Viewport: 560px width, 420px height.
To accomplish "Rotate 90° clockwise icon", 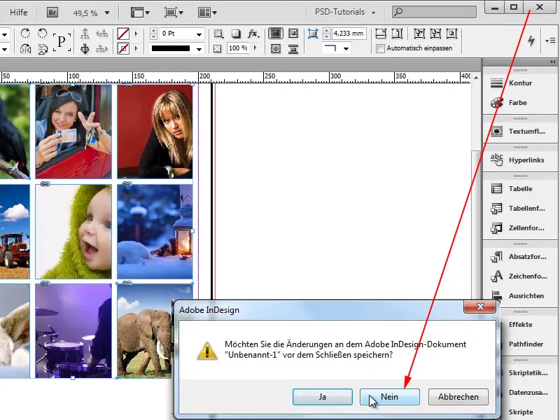I will tap(25, 33).
